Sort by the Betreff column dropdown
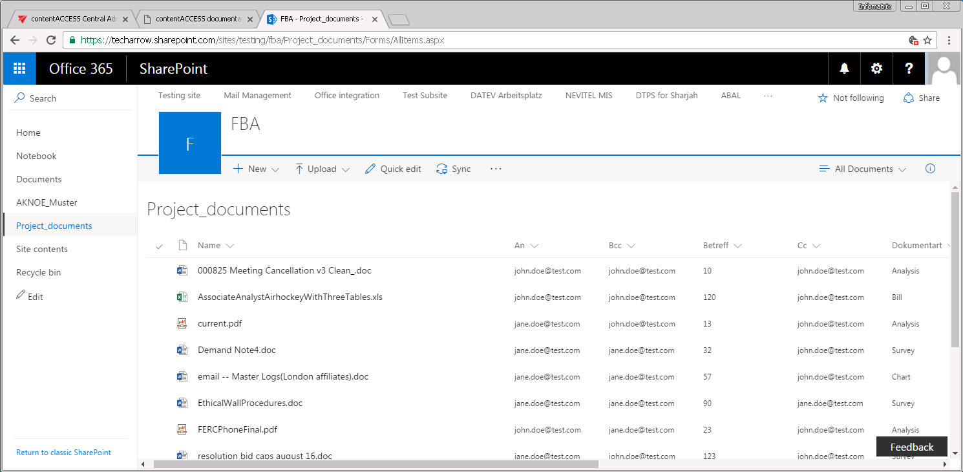The image size is (963, 472). click(737, 246)
